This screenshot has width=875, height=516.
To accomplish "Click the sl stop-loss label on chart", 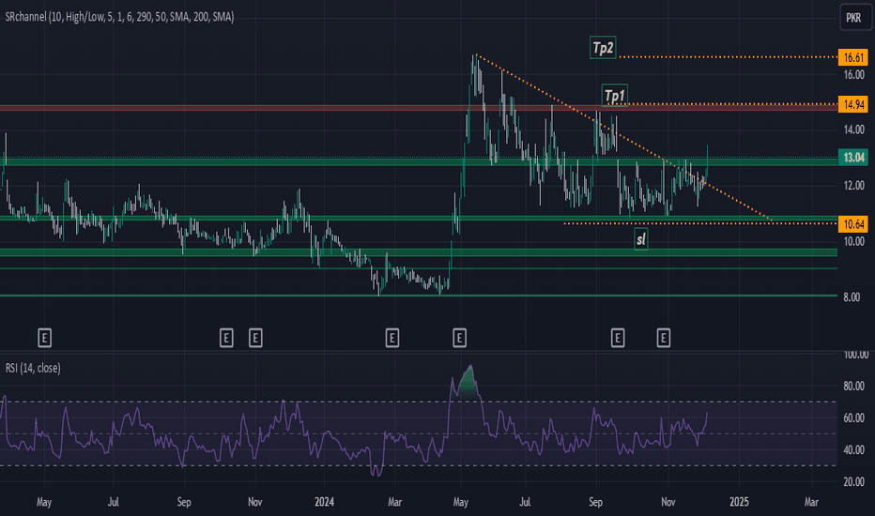I will click(641, 239).
